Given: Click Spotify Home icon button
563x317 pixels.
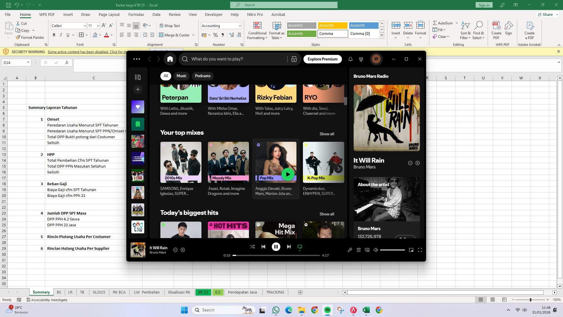Looking at the screenshot, I should tap(170, 59).
